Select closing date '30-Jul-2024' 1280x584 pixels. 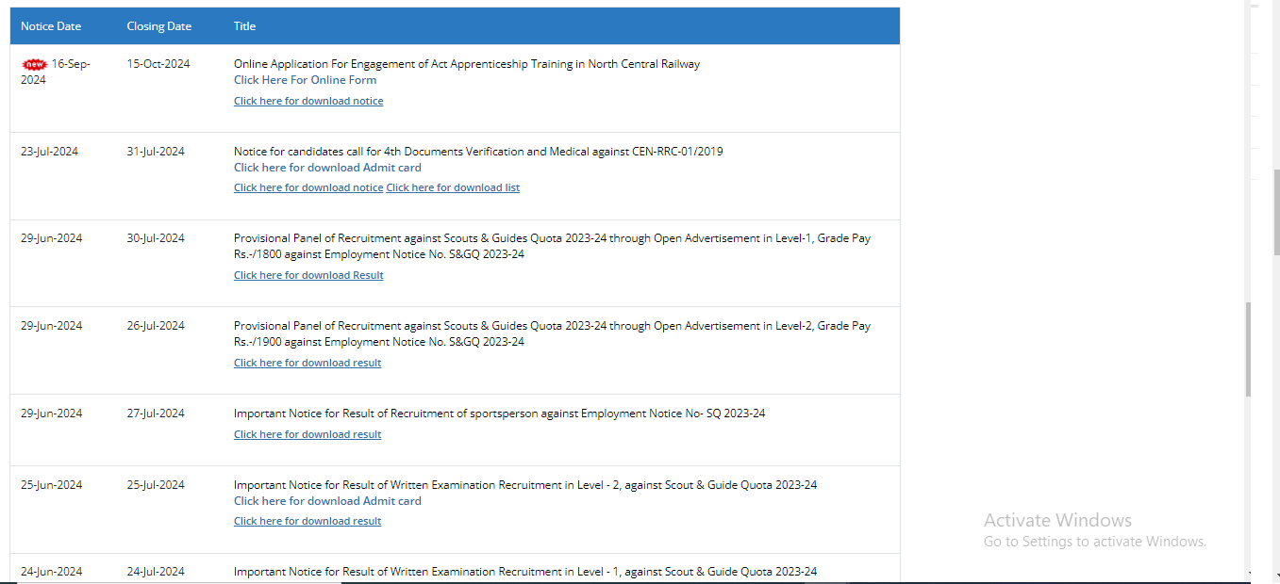156,238
